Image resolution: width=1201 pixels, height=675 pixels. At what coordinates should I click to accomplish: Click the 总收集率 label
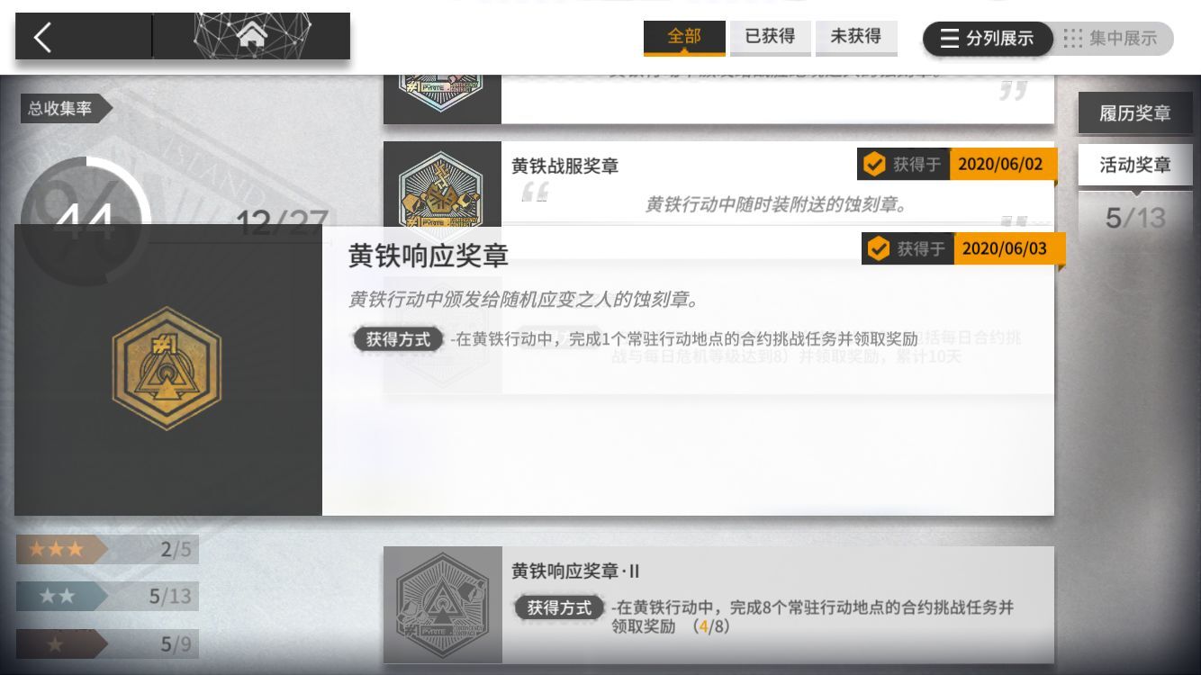[x=60, y=109]
